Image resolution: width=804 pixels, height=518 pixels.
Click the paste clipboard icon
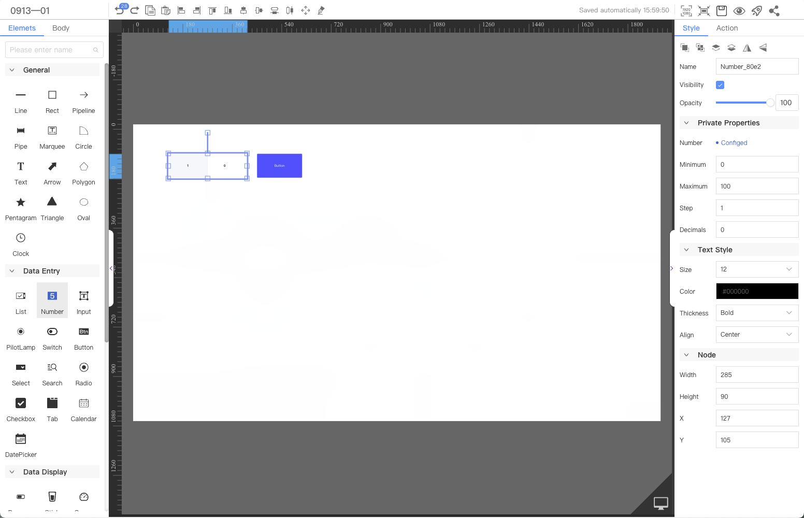[x=166, y=10]
